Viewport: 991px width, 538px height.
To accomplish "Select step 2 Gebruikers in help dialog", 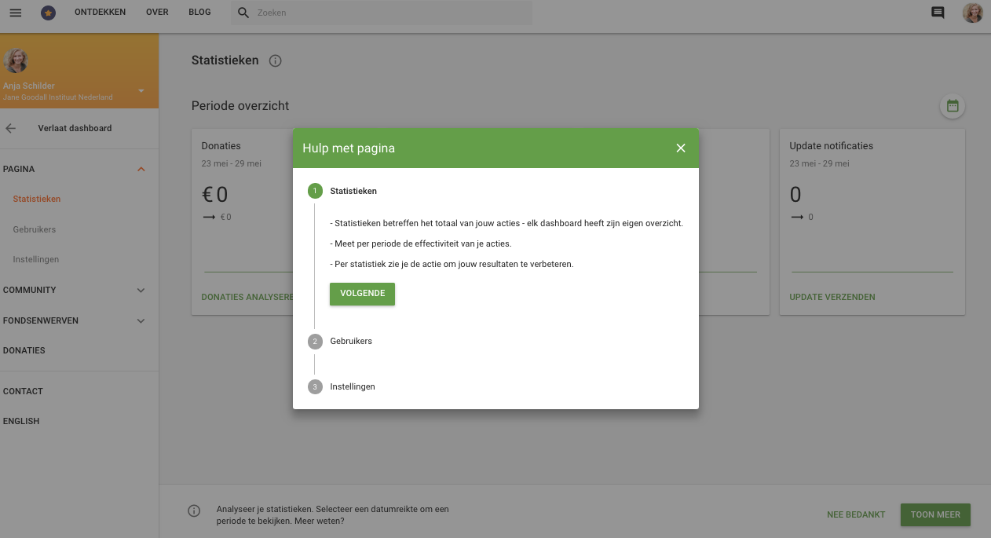I will point(340,341).
